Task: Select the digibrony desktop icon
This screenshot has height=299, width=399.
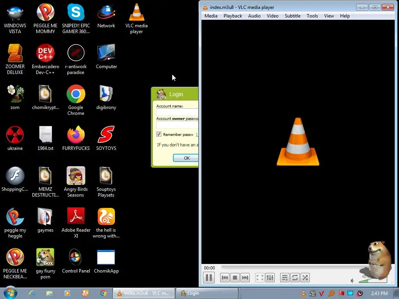Action: point(106,97)
